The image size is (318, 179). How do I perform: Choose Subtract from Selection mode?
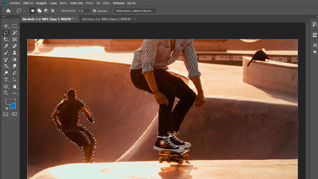46,11
